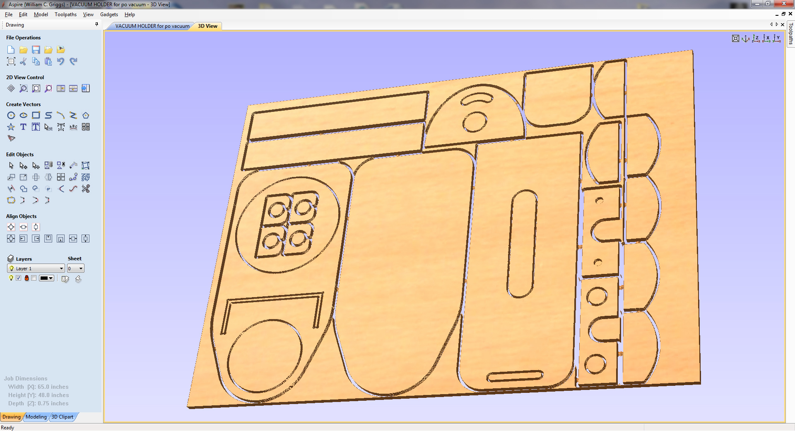The height and width of the screenshot is (431, 795).
Task: Click the Measure tool icon
Action: pos(73,165)
